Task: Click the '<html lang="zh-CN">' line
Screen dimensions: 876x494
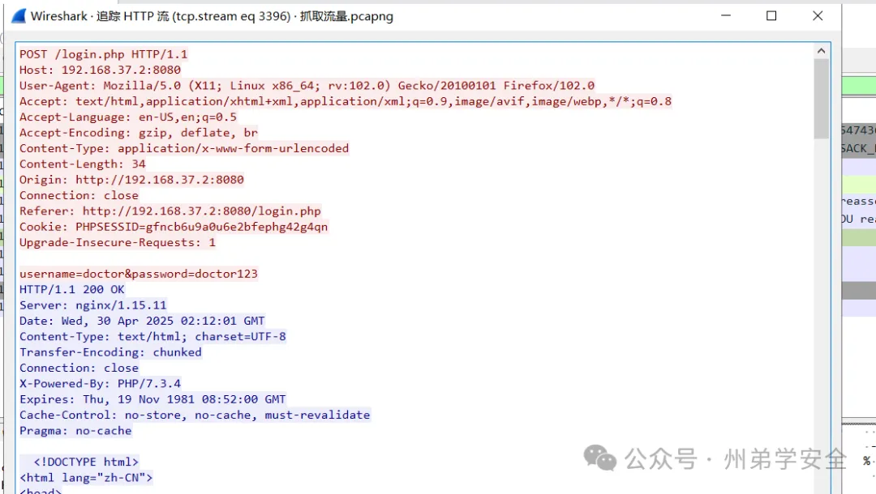Action: click(86, 477)
